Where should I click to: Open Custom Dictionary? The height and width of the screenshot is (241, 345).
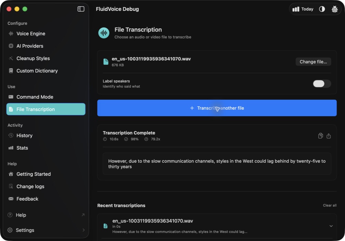click(46, 71)
